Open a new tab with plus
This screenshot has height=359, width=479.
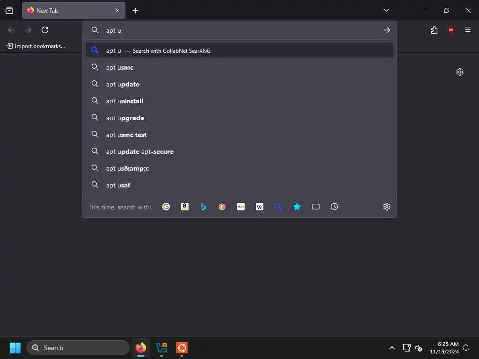point(135,11)
